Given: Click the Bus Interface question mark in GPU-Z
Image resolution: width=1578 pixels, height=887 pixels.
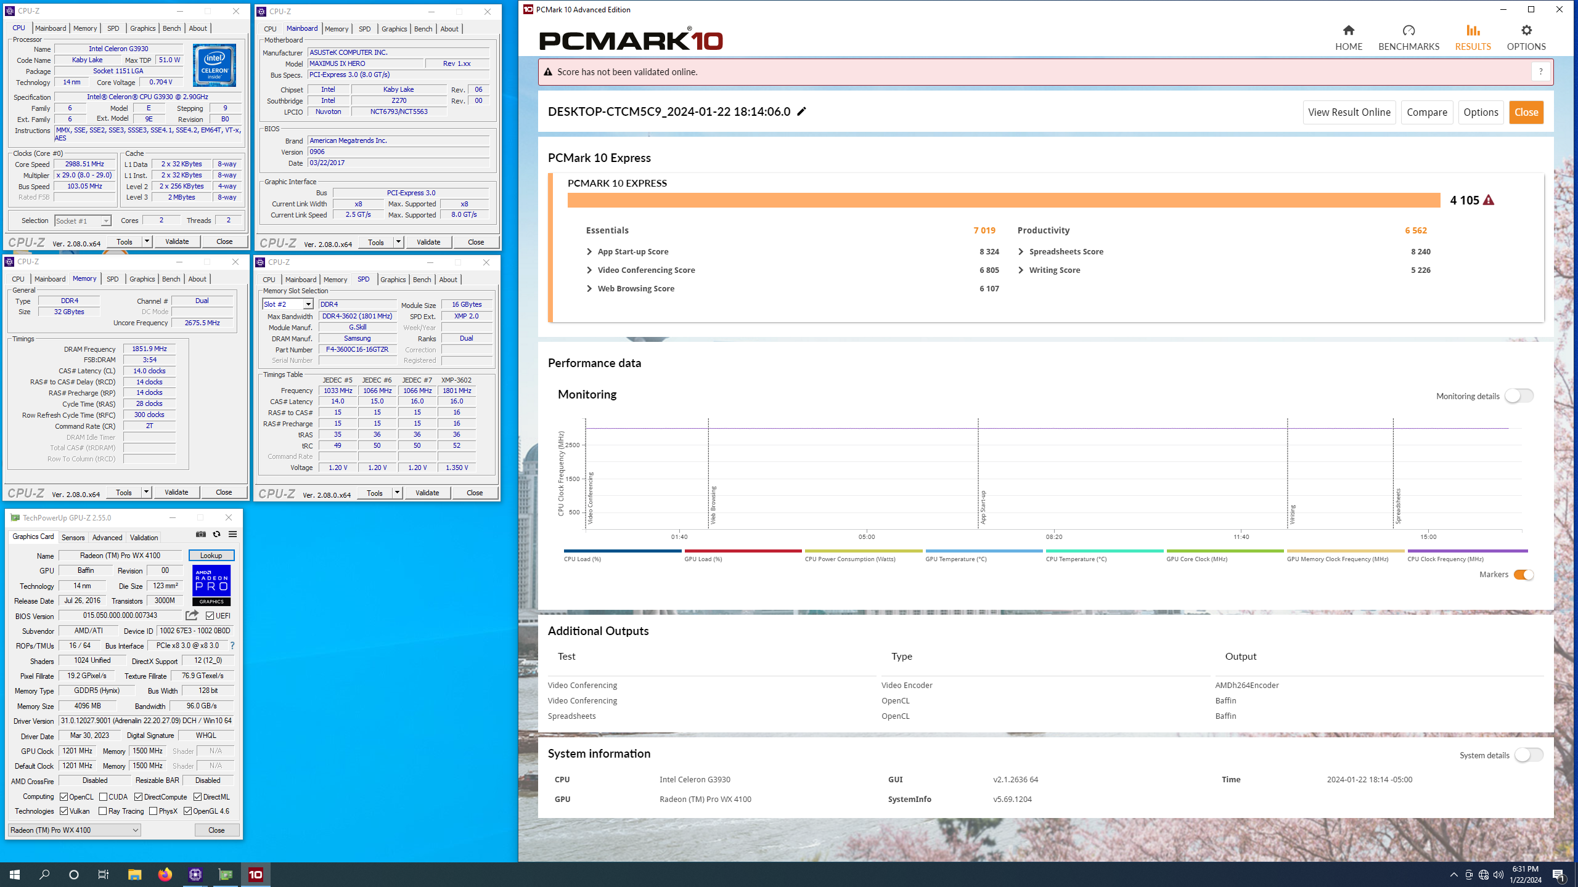Looking at the screenshot, I should pyautogui.click(x=232, y=646).
